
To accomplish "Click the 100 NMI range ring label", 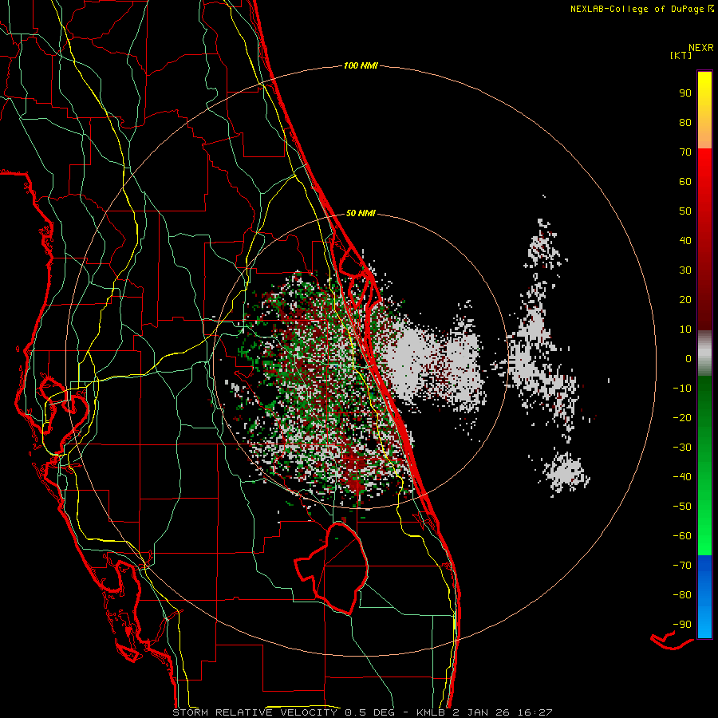I will tap(361, 65).
